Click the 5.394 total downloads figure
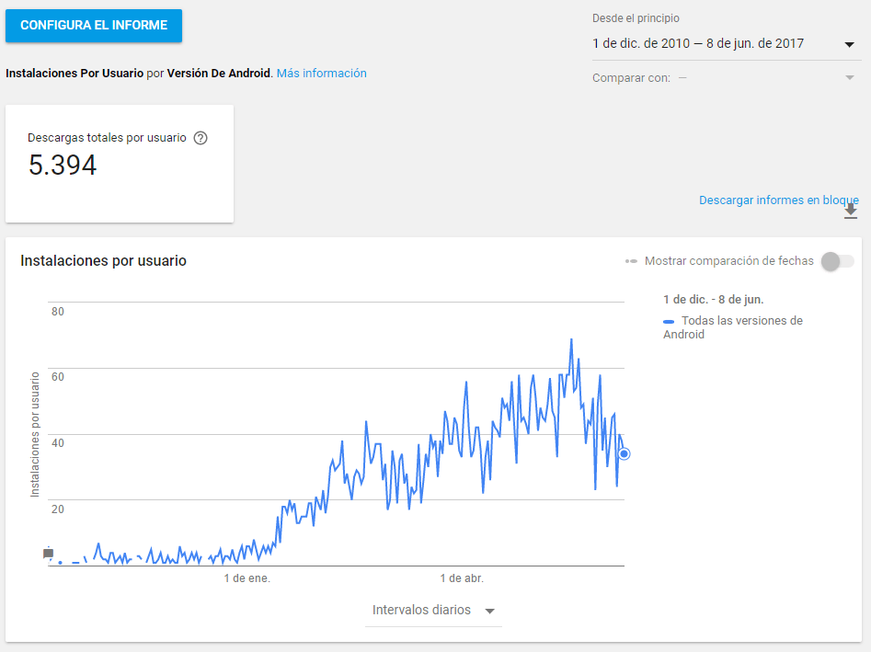This screenshot has width=871, height=652. pos(63,166)
